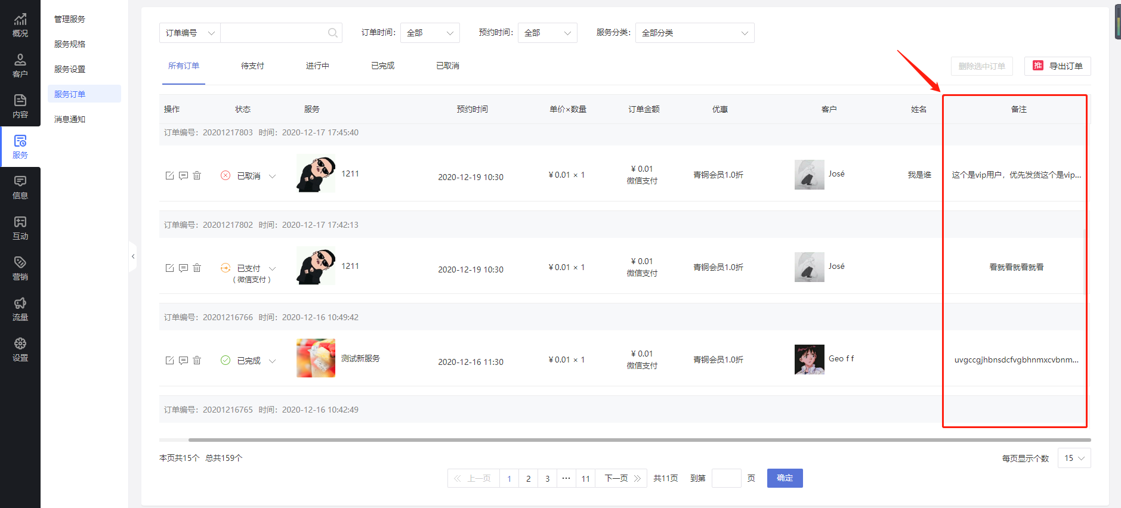The image size is (1121, 508).
Task: Switch to the 待支付 tab
Action: (252, 66)
